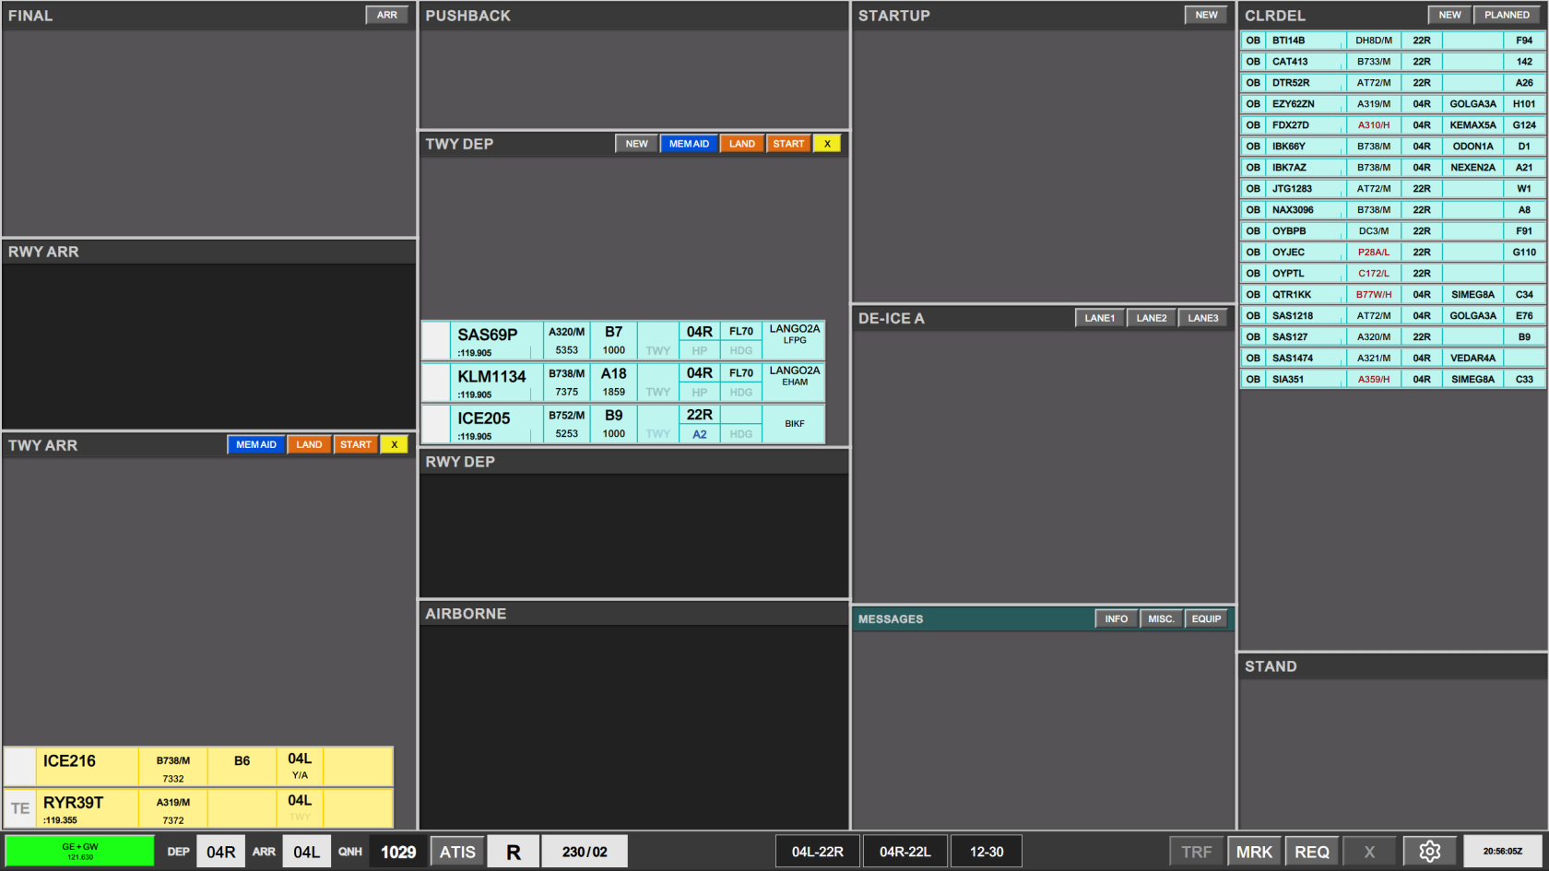
Task: Select runway config 04R-22L
Action: (905, 852)
